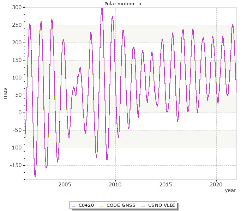This screenshot has width=247, height=211.
Task: Click the -150 value on the y-axis
Action: tap(16, 165)
